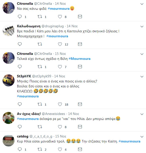The image size is (146, 153).
Task: Like the St3phYK tweet with 18 likes
Action: pyautogui.click(x=60, y=104)
